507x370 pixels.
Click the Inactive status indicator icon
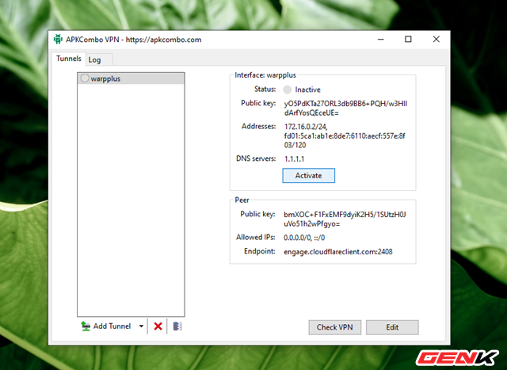click(288, 90)
